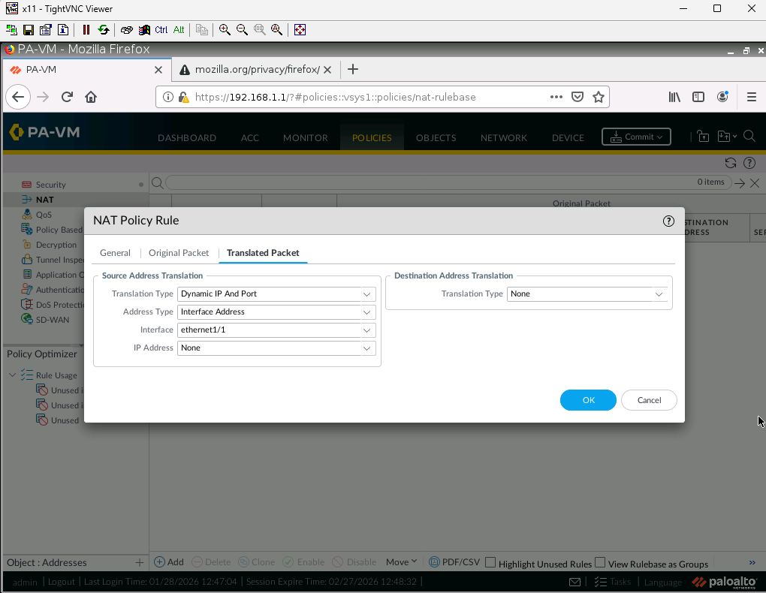Expand the Address Type dropdown

pos(276,312)
